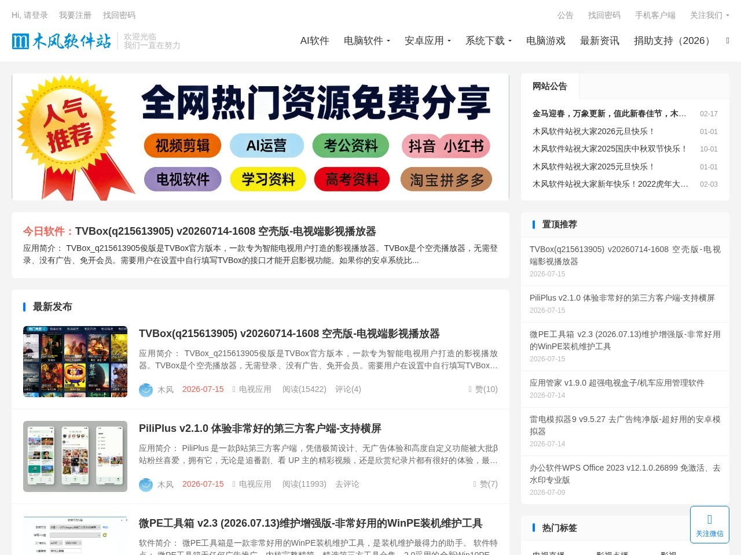Viewport: 741px width, 555px height.
Task: Open the TVBox post thumbnail image
Action: click(x=75, y=361)
